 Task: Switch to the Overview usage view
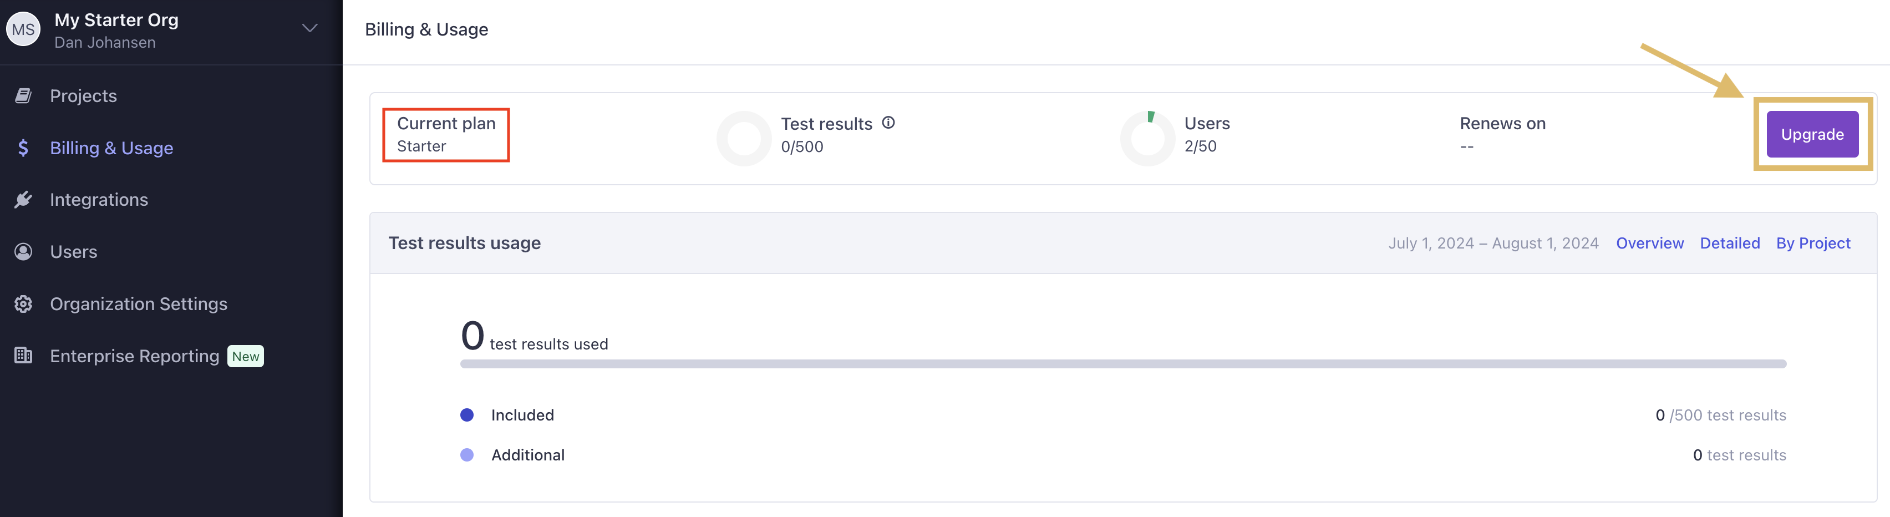click(x=1649, y=243)
